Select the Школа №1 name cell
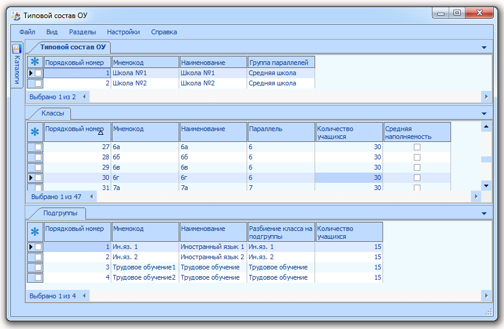504x329 pixels. point(213,73)
